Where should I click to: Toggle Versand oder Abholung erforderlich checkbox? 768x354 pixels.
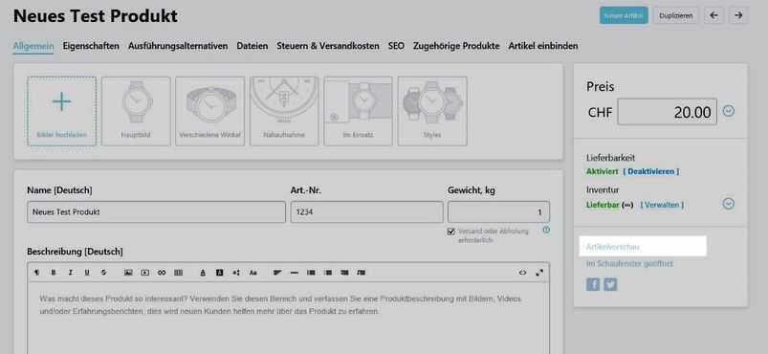point(451,232)
